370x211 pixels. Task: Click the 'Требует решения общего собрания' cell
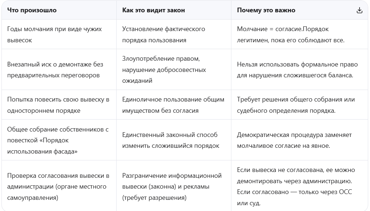[300, 105]
